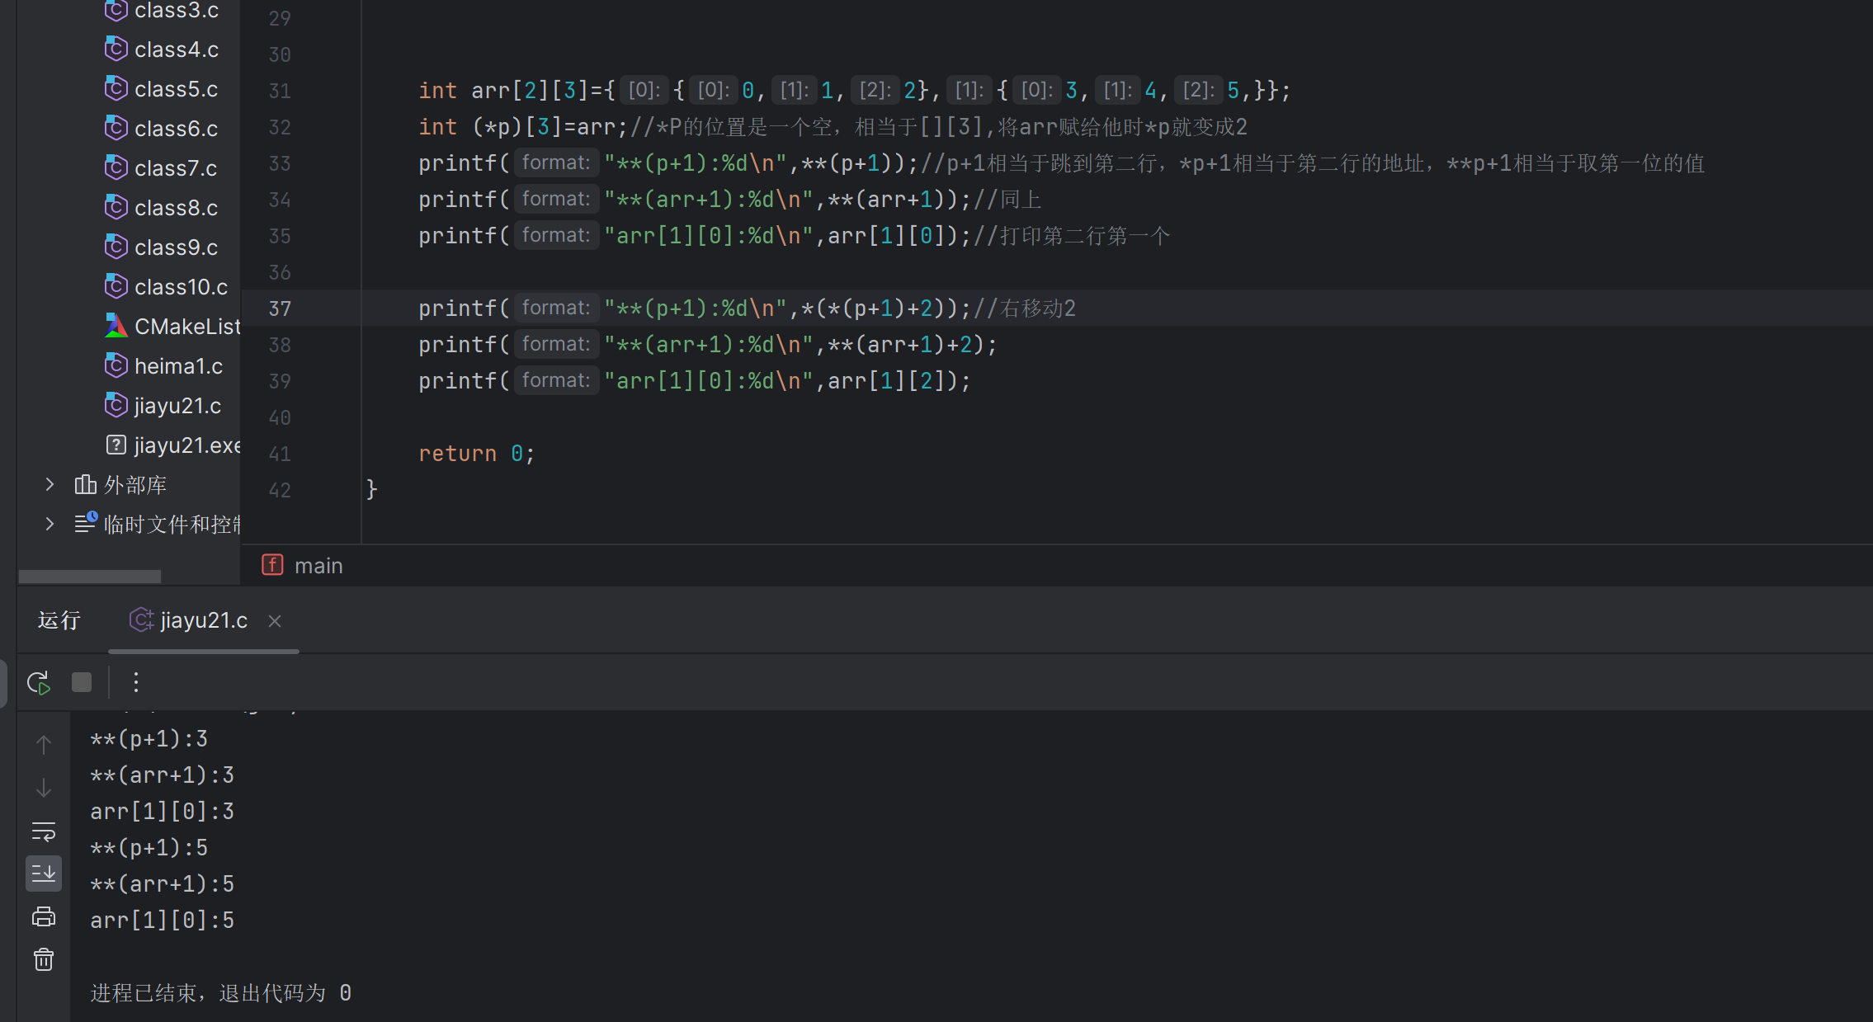The width and height of the screenshot is (1873, 1022).
Task: Click line number 41 in gutter
Action: 280,454
